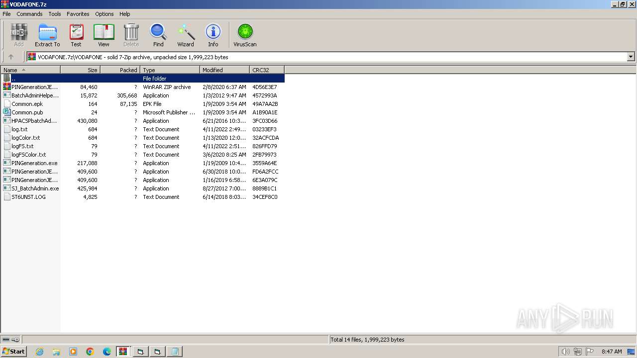
Task: Open Internet Explorer from the taskbar
Action: click(39, 352)
